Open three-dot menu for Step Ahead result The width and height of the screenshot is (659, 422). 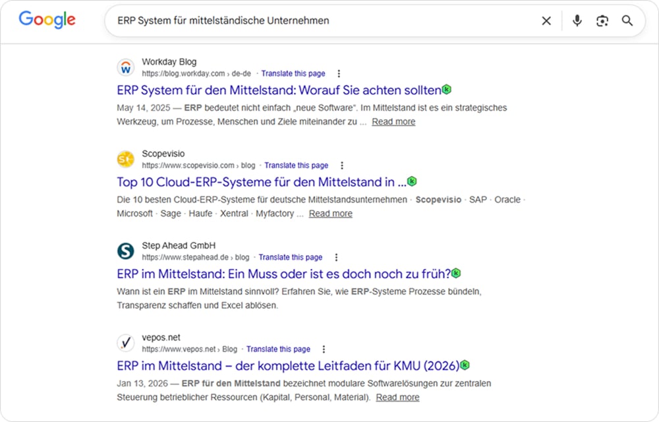point(336,257)
